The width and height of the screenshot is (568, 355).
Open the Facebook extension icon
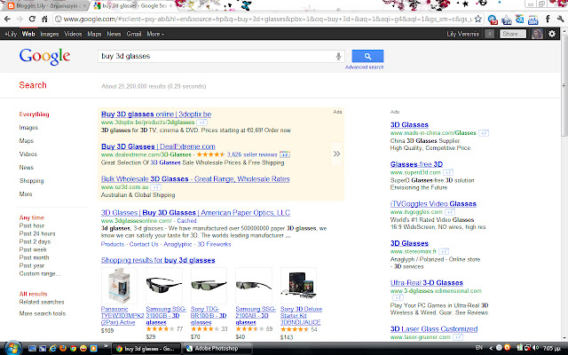(x=548, y=19)
